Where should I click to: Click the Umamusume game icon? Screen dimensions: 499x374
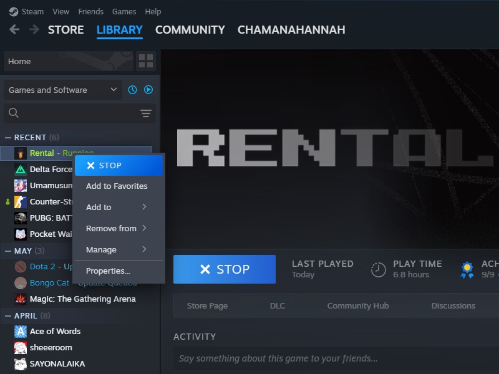[21, 185]
